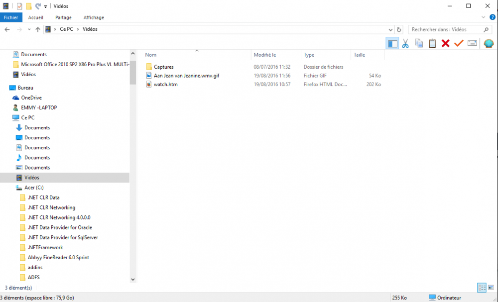Select Ce PC in the navigation pane

pyautogui.click(x=27, y=118)
